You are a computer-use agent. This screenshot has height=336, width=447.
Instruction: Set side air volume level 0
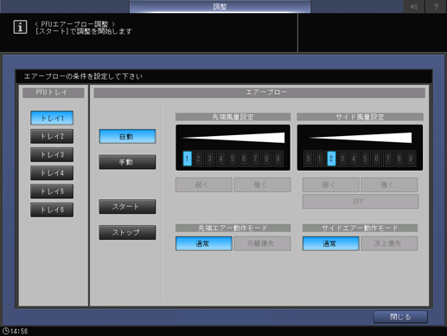click(x=309, y=158)
